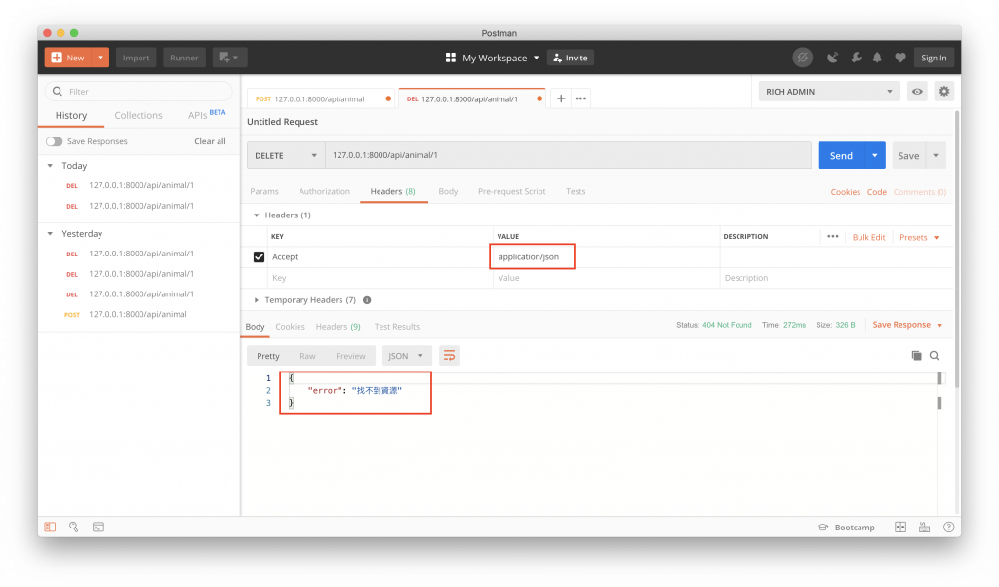
Task: Open Send button dropdown arrow
Action: click(x=875, y=155)
